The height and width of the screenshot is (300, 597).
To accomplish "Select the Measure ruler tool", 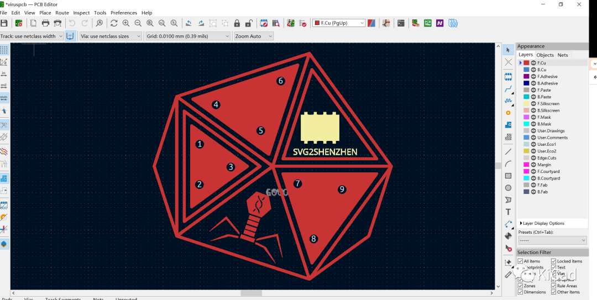I will tap(508, 275).
